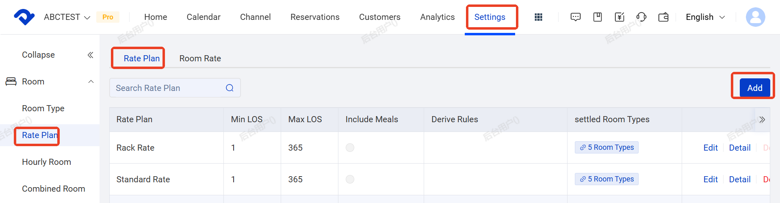Open the wallet icon

coord(663,17)
